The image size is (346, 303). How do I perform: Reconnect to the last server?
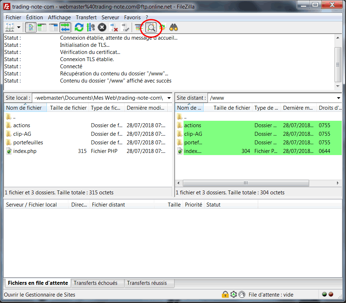click(x=125, y=28)
